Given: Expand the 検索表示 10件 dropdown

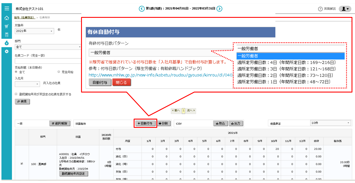Looking at the screenshot, I should pyautogui.click(x=330, y=123).
